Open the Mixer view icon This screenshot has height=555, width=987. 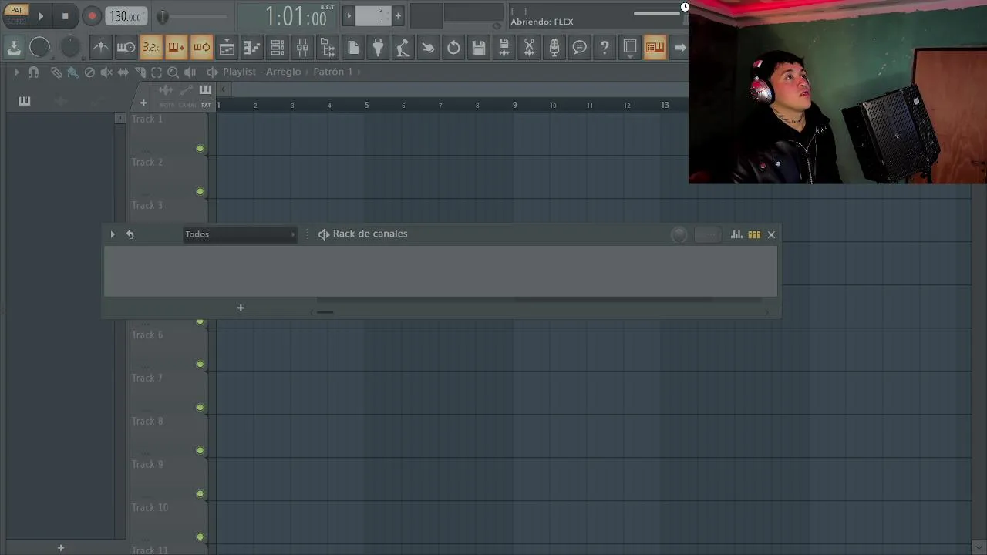pyautogui.click(x=302, y=48)
